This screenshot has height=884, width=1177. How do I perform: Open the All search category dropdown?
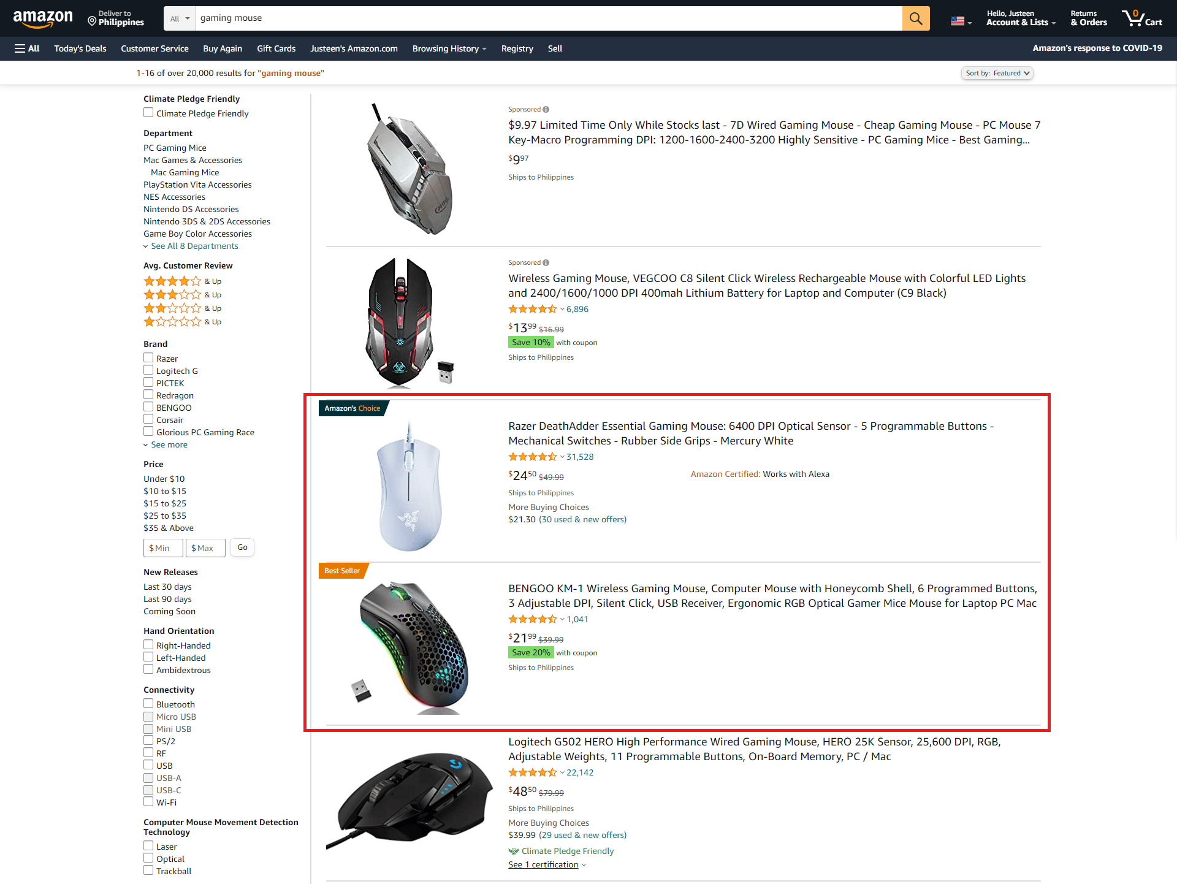point(180,18)
